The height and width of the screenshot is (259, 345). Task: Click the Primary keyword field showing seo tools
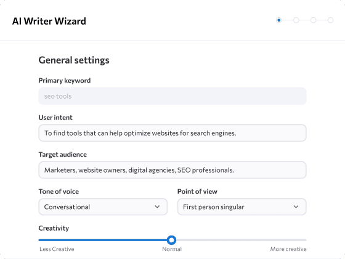pos(172,96)
